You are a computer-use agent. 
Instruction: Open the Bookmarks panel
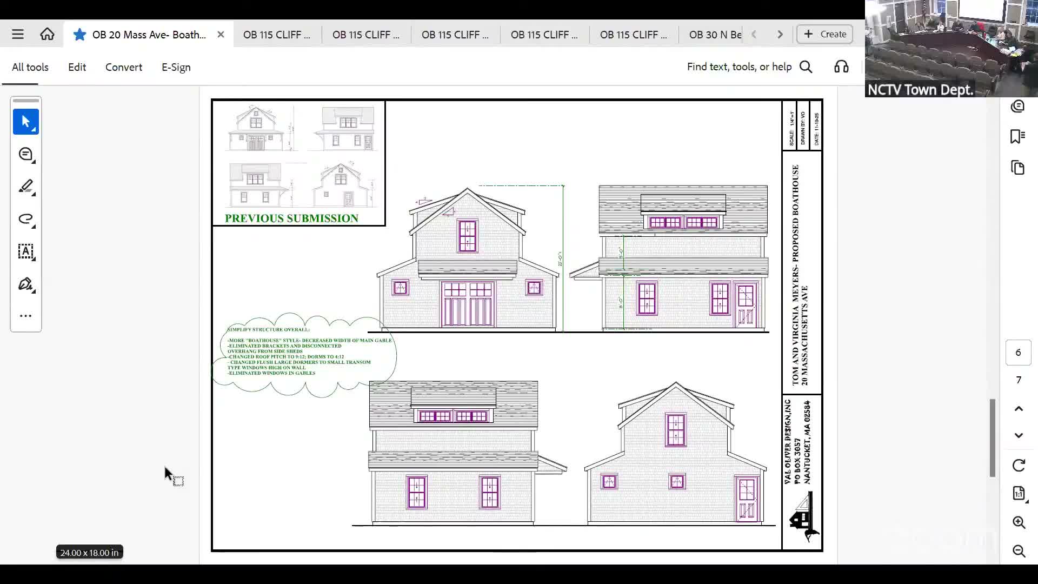click(1019, 136)
